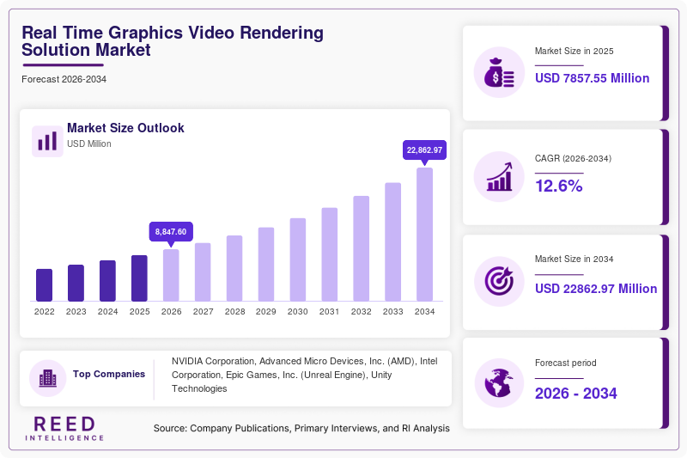Image resolution: width=687 pixels, height=458 pixels.
Task: Click the 2031 axis label
Action: click(330, 312)
